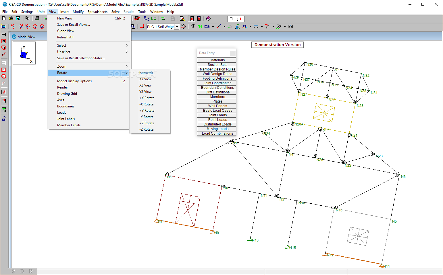Toggle Drawing Grid in the View menu
The image size is (443, 275).
[89, 94]
